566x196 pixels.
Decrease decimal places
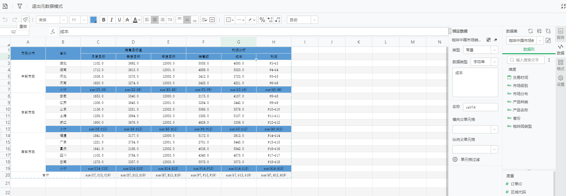tap(278, 20)
